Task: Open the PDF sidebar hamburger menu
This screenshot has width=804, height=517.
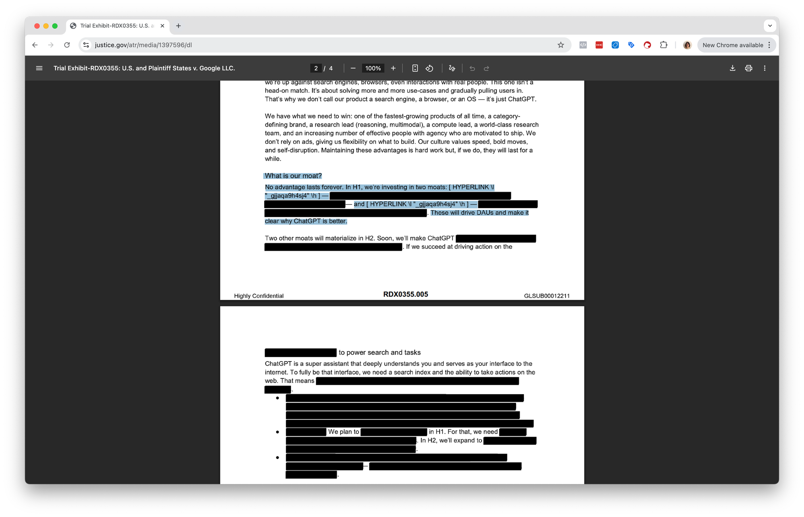Action: pos(39,68)
